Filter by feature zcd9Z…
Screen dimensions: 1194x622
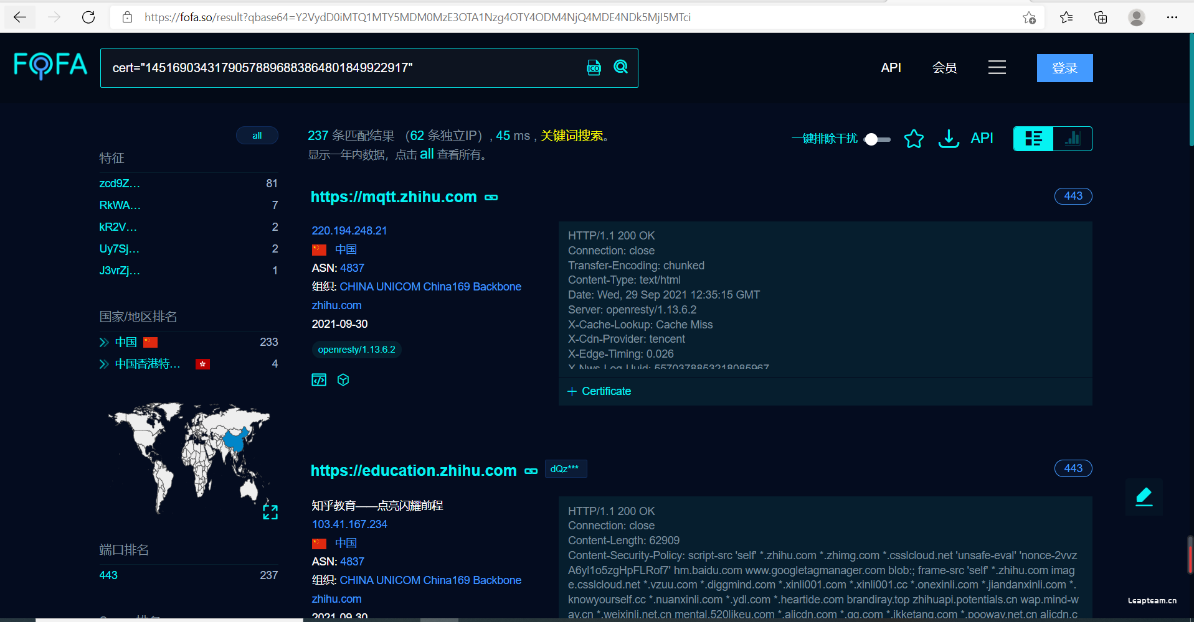coord(120,183)
